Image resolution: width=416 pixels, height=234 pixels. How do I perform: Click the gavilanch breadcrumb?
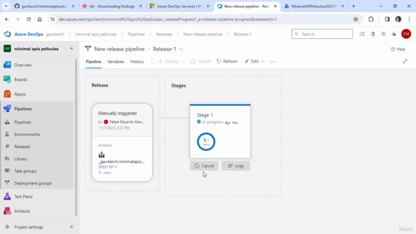pos(55,34)
